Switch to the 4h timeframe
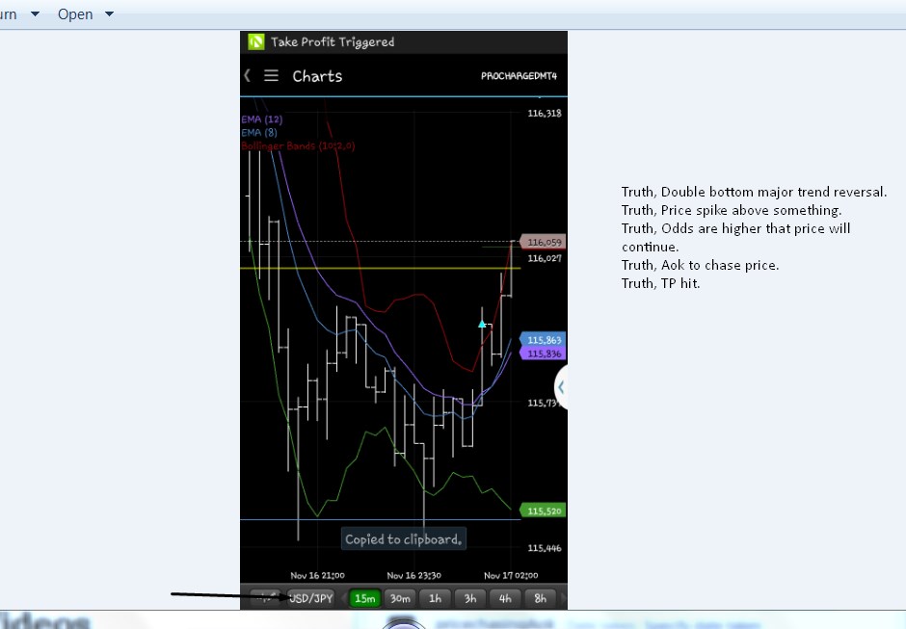906x629 pixels. click(x=505, y=598)
